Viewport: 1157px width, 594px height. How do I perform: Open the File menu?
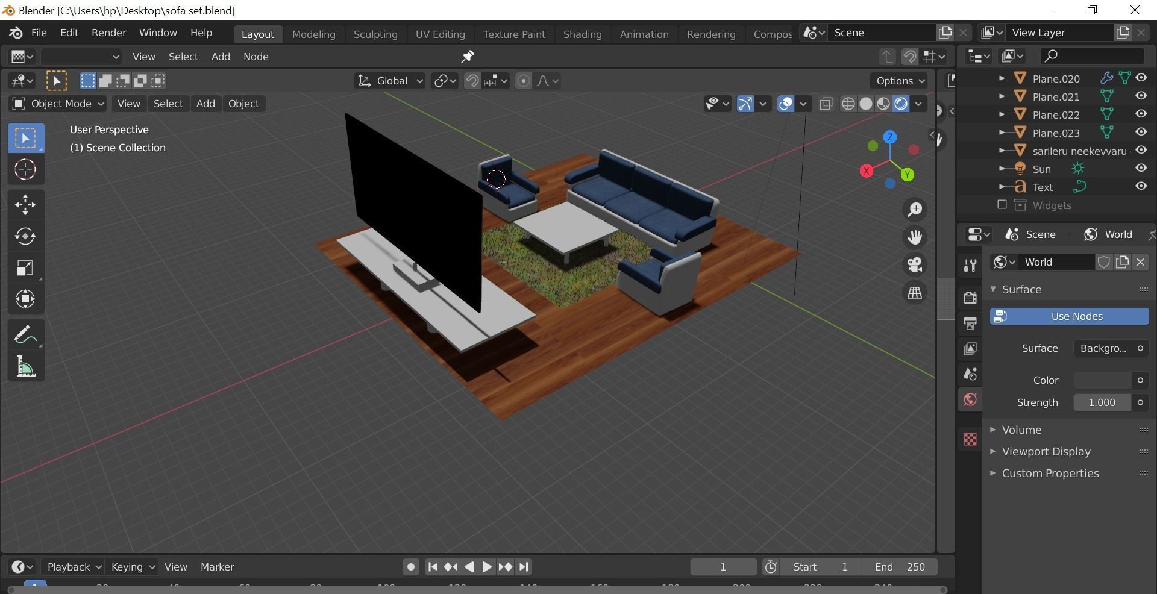(x=39, y=33)
